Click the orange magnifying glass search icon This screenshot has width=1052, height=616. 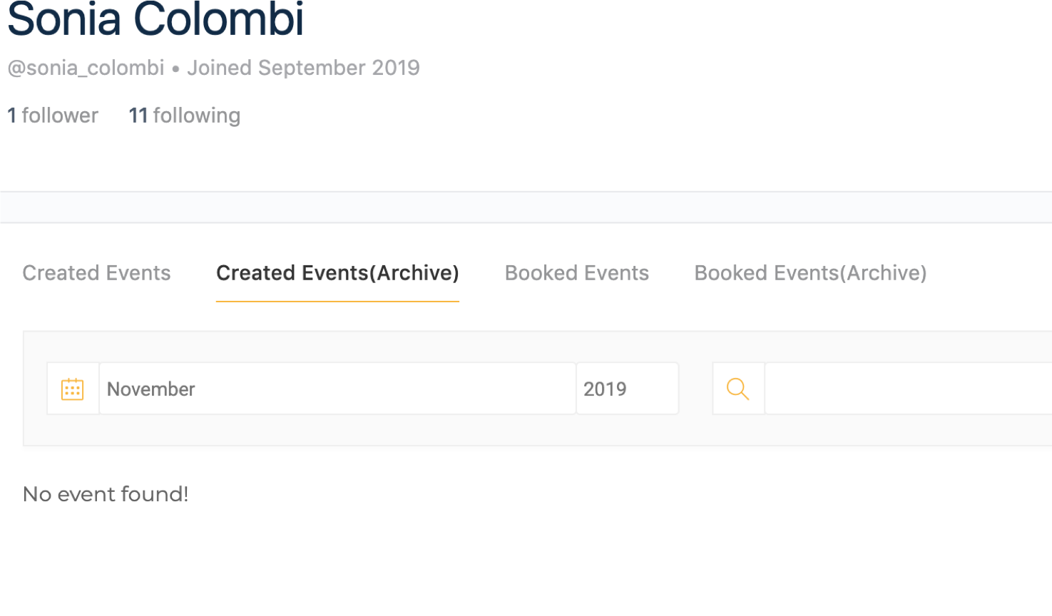[738, 389]
